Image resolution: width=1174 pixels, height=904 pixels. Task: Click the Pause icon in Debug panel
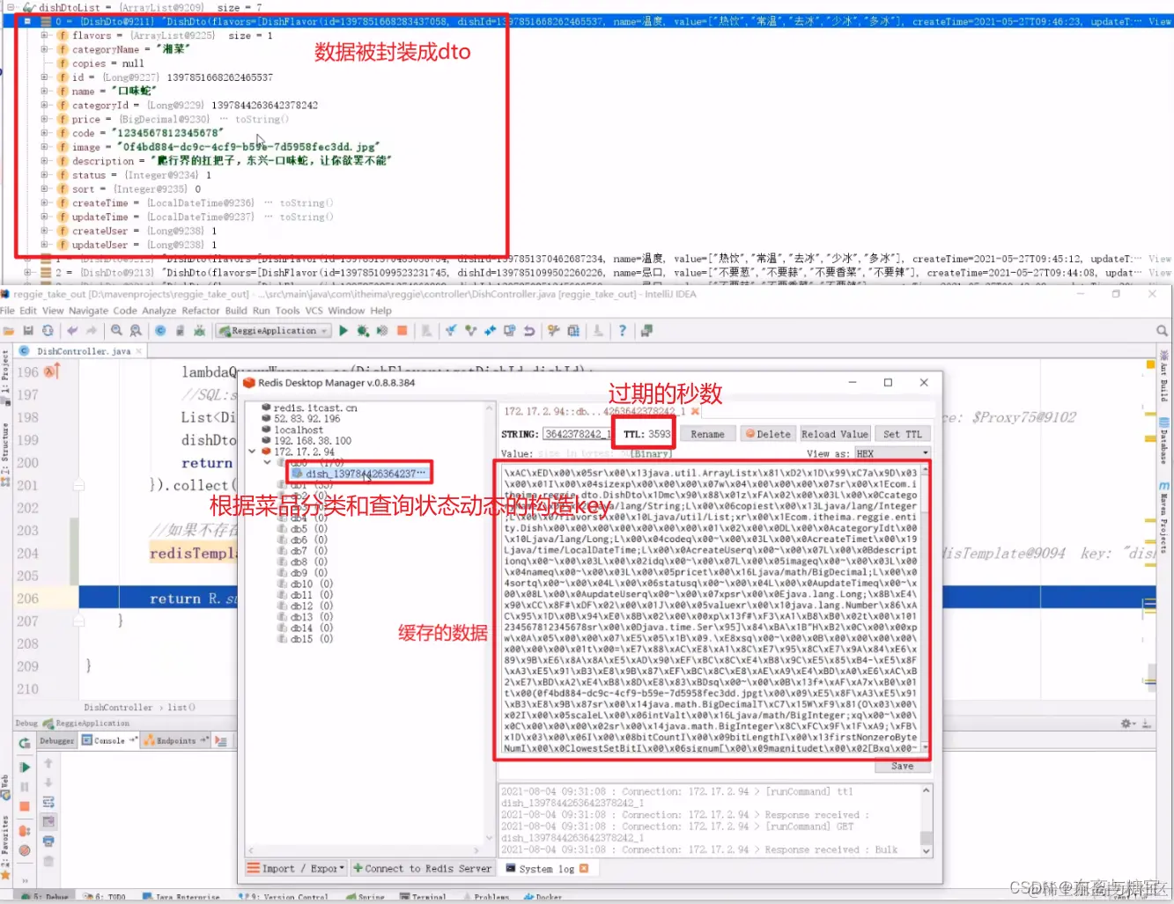tap(25, 787)
